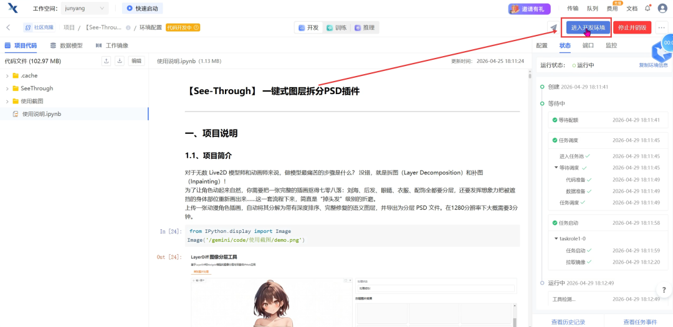Open the 【See-Throu... breadcrumb link

(x=103, y=27)
